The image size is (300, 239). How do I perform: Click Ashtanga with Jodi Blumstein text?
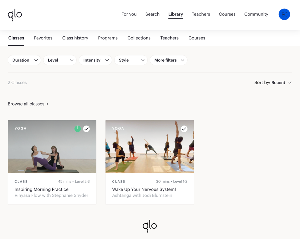(142, 195)
